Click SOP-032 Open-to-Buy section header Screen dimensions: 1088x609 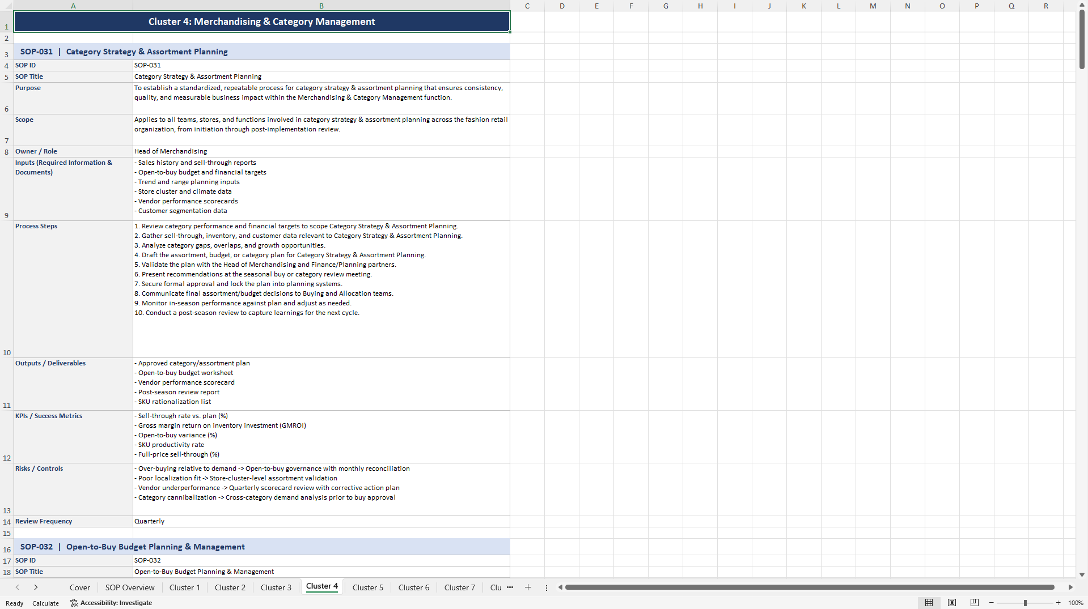(x=262, y=547)
